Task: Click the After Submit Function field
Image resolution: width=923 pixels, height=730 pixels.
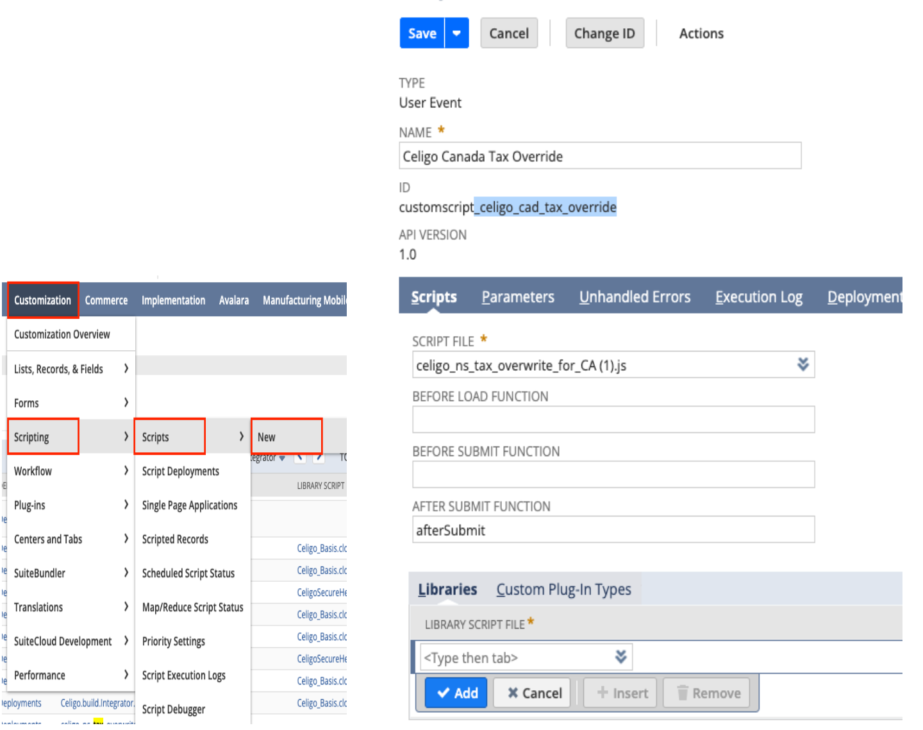Action: coord(613,530)
